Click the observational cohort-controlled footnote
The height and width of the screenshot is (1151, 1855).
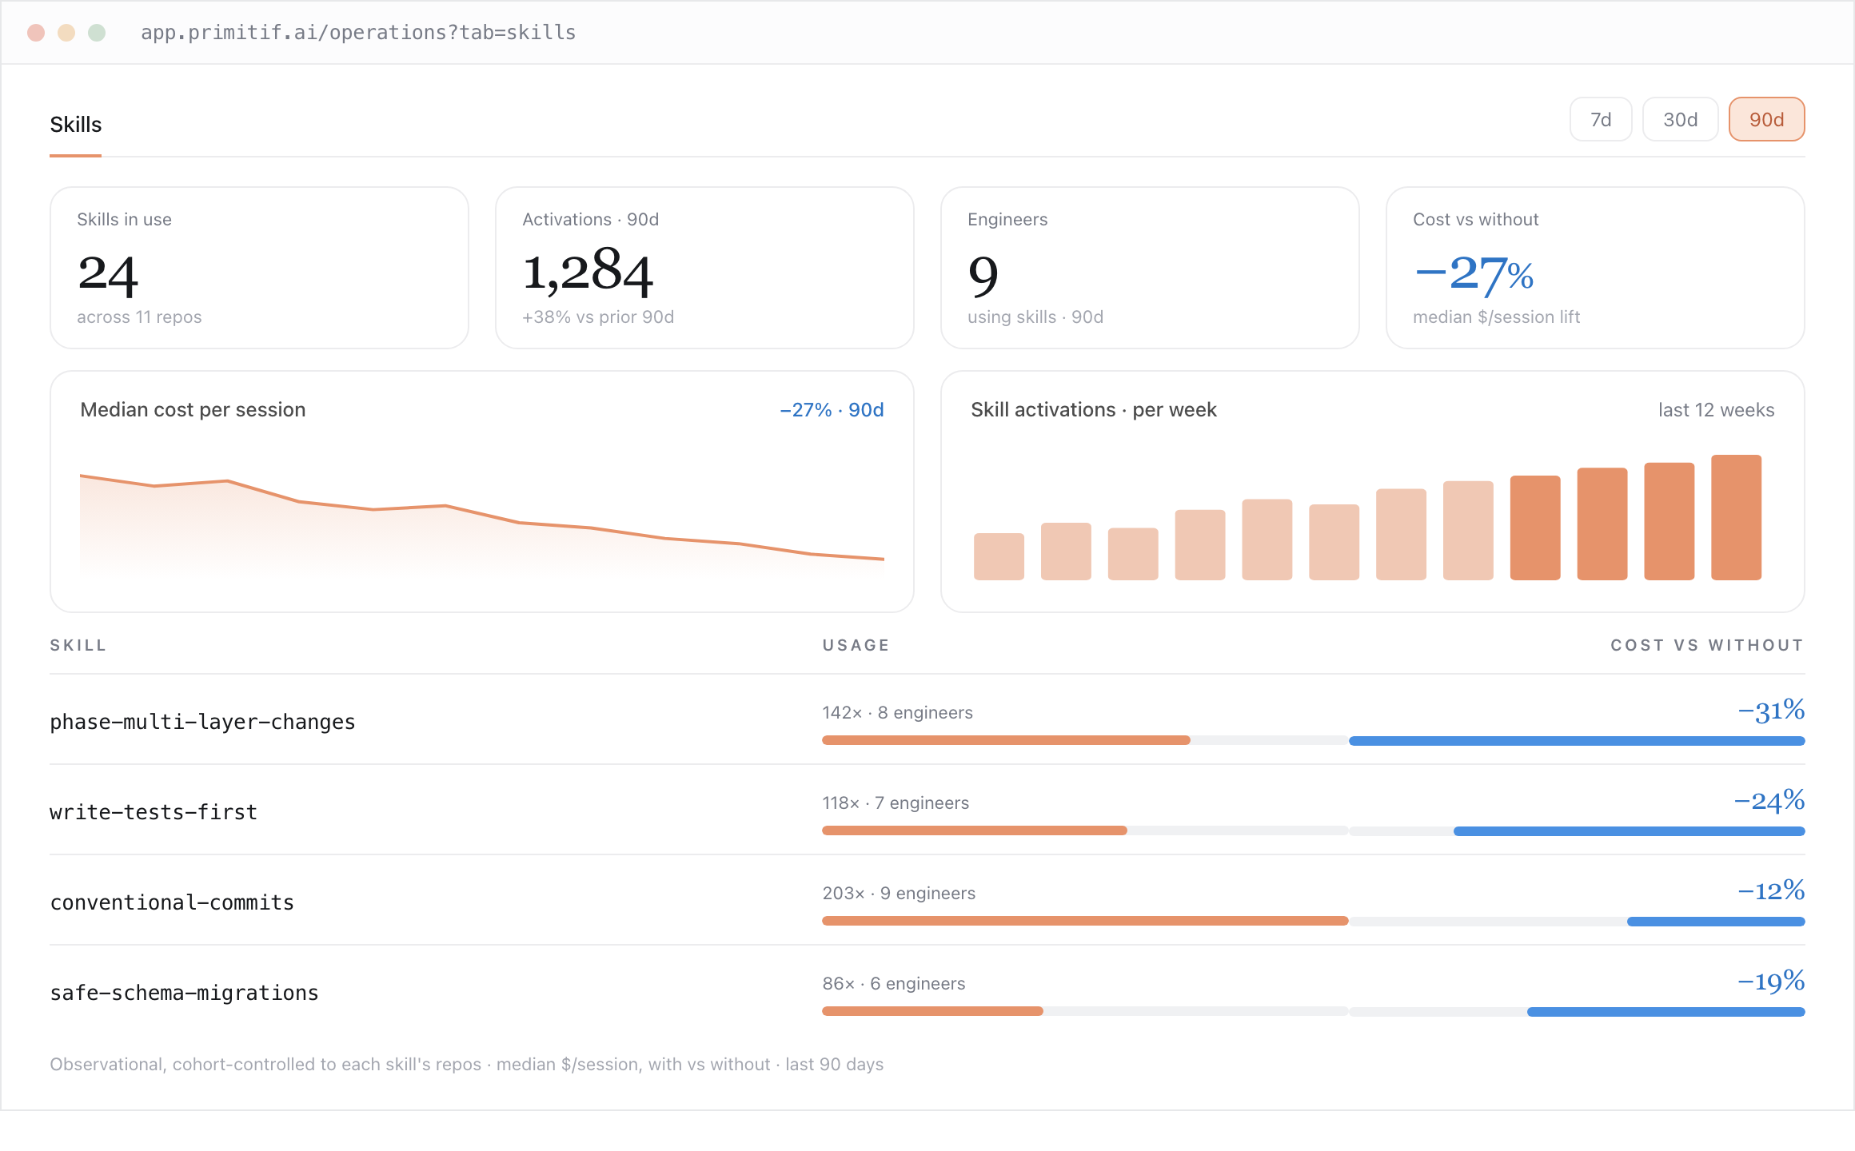466,1065
